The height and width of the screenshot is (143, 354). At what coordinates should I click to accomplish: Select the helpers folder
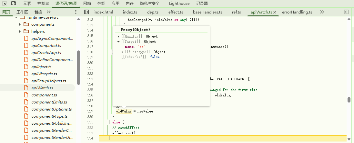click(38, 31)
